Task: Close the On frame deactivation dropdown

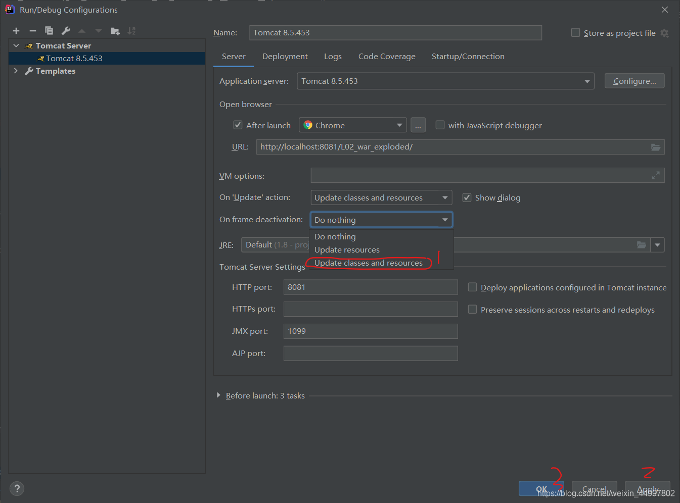Action: 381,220
